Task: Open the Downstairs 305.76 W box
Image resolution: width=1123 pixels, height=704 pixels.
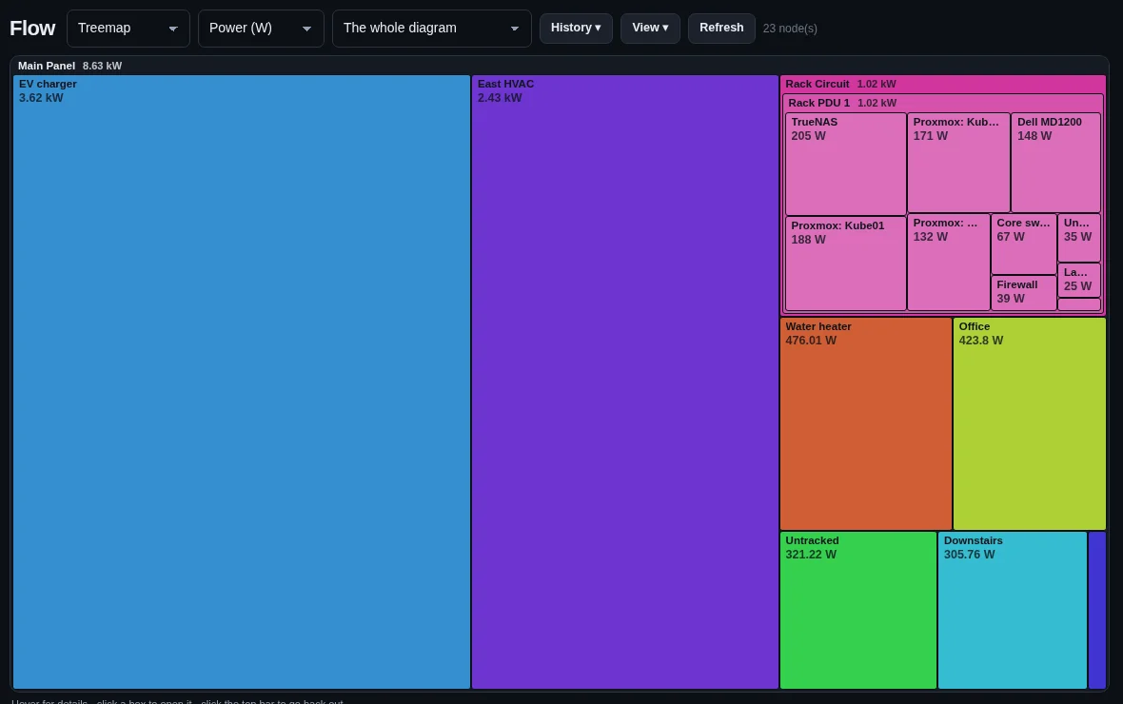Action: click(x=1013, y=610)
